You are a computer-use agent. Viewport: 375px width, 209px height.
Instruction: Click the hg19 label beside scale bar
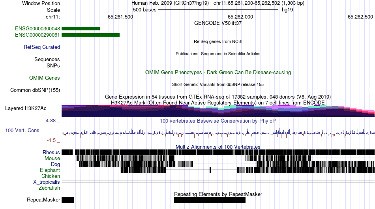287,10
